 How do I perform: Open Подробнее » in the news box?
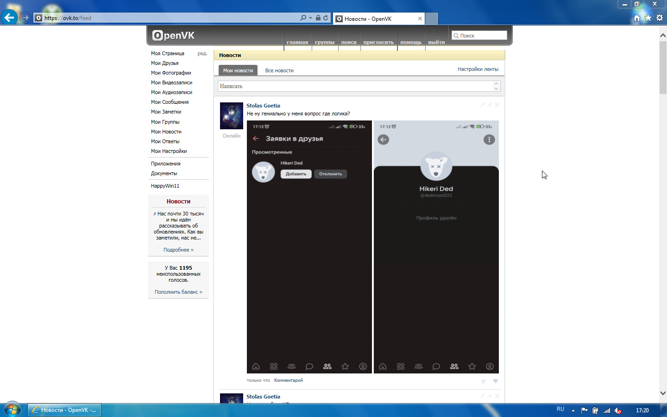pyautogui.click(x=178, y=250)
